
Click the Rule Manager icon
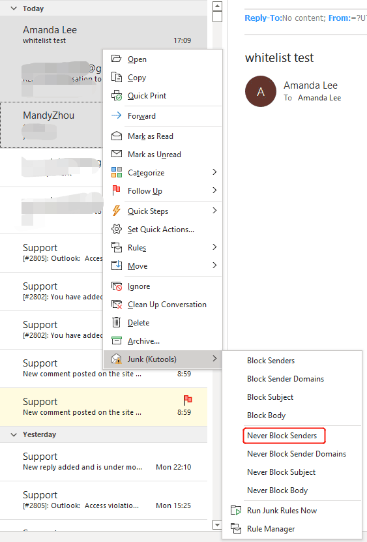[236, 528]
